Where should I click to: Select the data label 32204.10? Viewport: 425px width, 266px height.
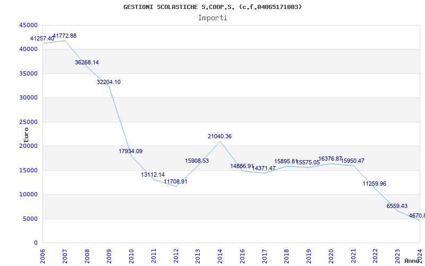click(x=109, y=82)
